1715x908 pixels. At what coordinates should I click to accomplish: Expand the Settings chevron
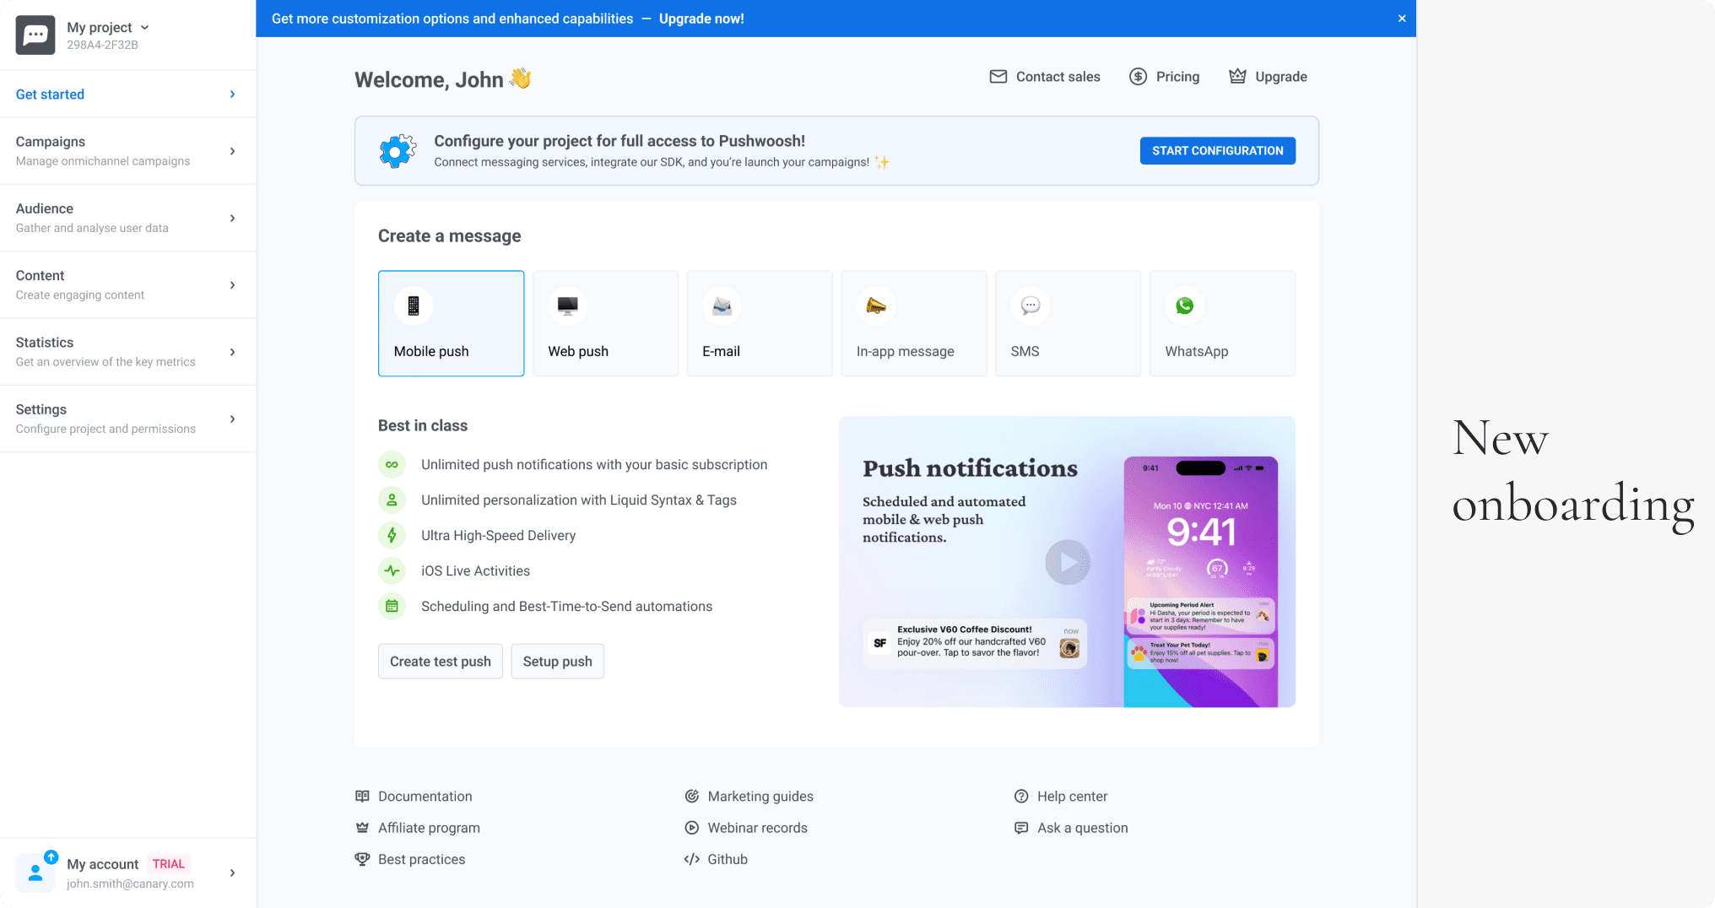232,419
